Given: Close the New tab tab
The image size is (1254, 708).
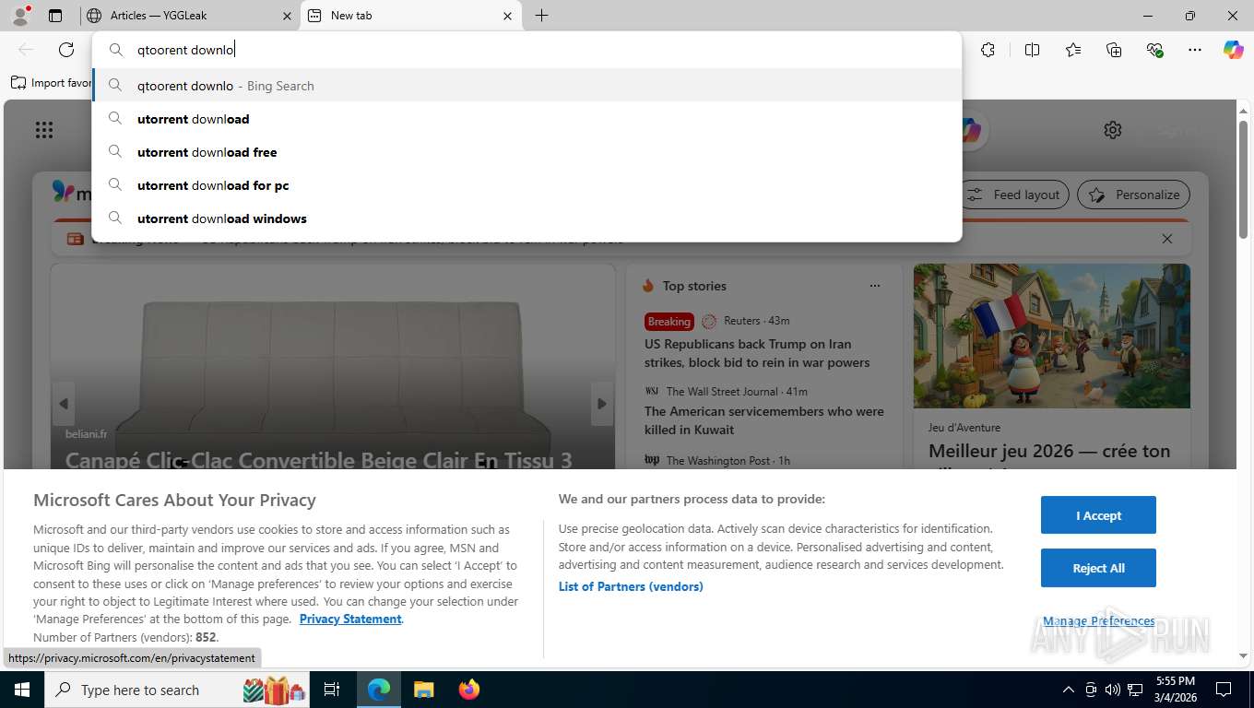Looking at the screenshot, I should click(x=507, y=16).
